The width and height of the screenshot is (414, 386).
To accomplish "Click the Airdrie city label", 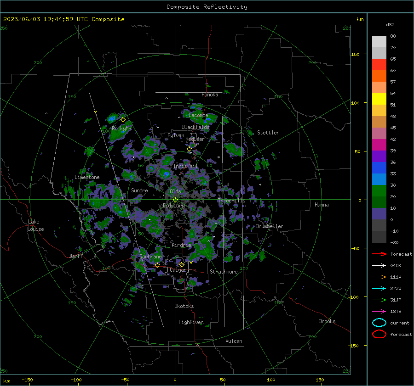I will point(181,245).
